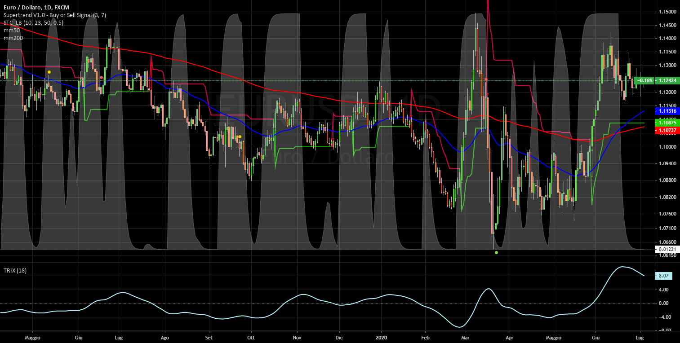Click the 1.07100 price scale level

[667, 228]
